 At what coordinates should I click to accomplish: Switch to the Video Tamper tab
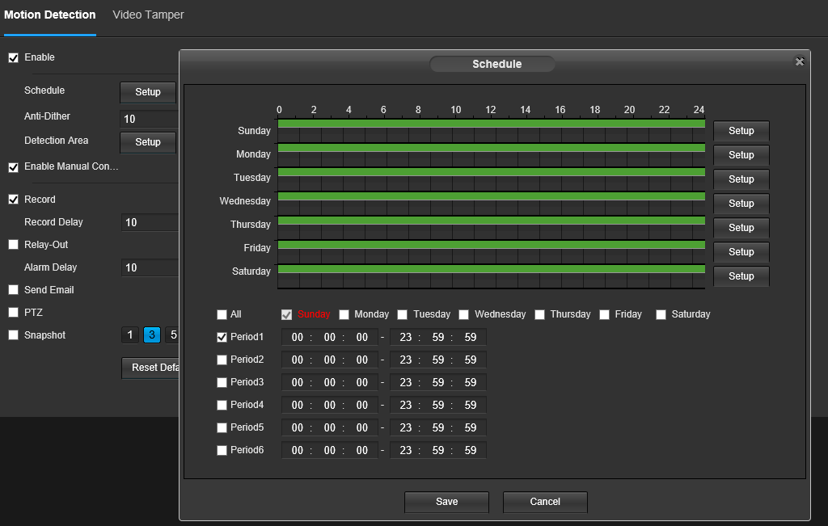click(149, 15)
